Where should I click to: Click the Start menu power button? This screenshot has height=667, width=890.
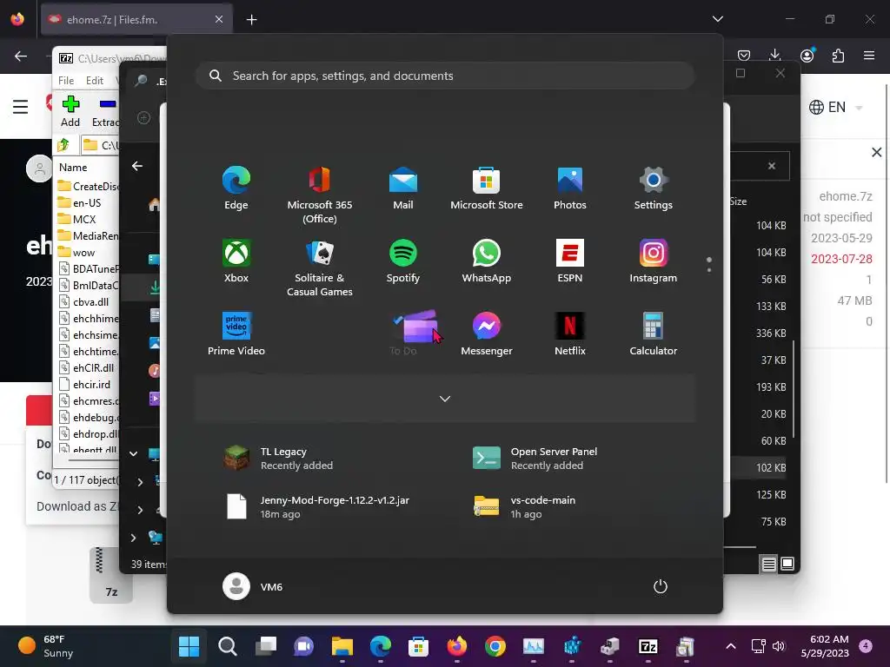(x=661, y=586)
